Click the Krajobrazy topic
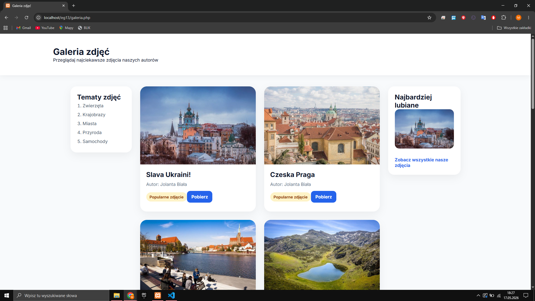The height and width of the screenshot is (301, 535). click(x=94, y=115)
